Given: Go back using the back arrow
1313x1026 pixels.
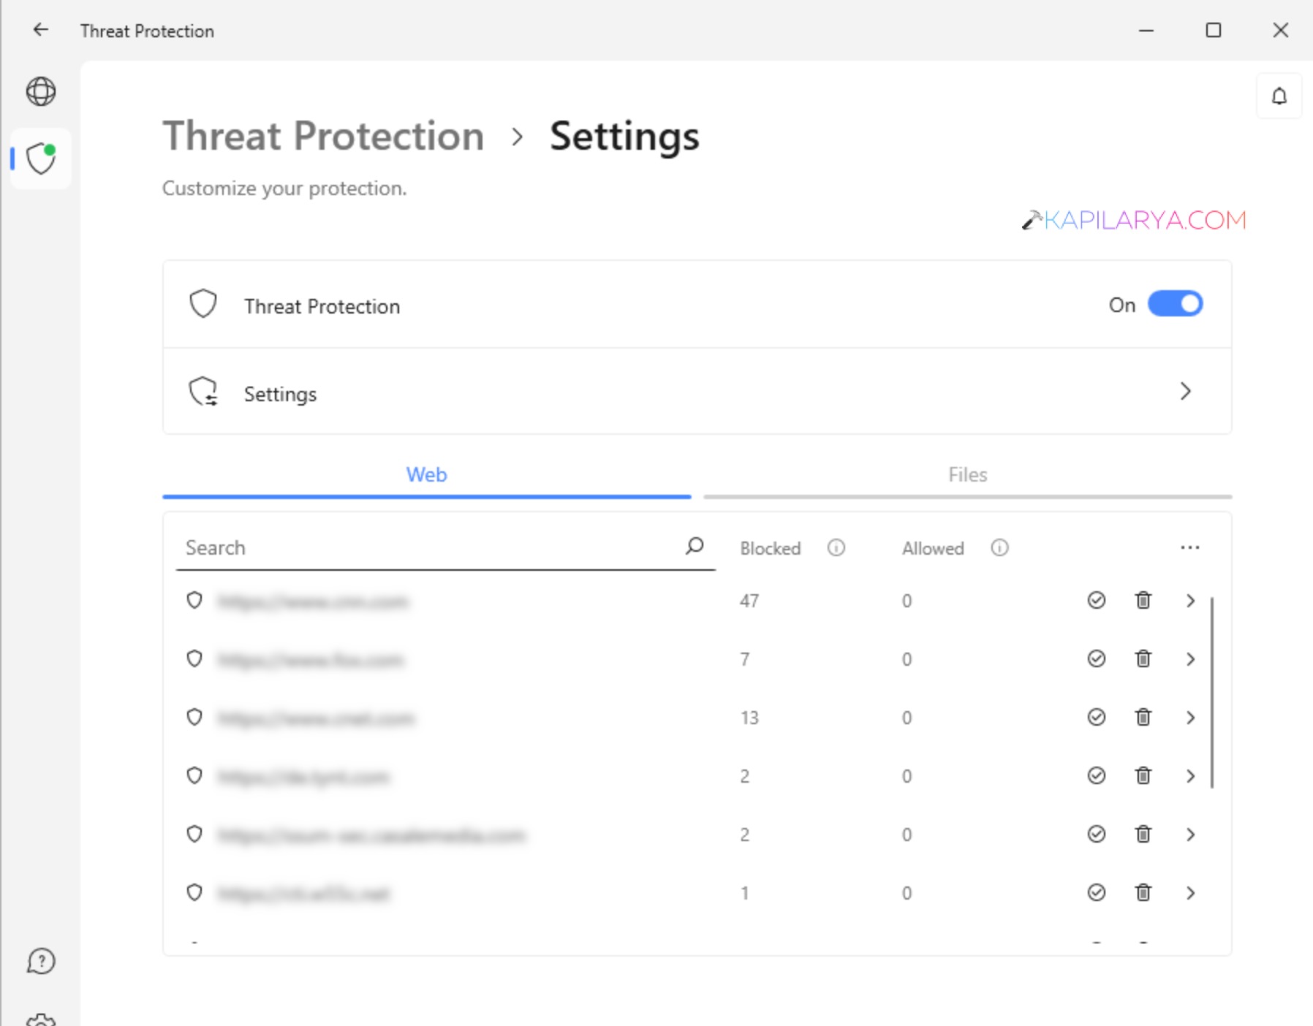Looking at the screenshot, I should 41,30.
